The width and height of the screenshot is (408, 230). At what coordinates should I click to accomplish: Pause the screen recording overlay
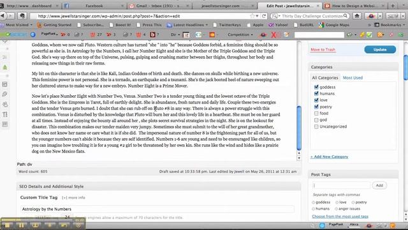[x=21, y=225]
